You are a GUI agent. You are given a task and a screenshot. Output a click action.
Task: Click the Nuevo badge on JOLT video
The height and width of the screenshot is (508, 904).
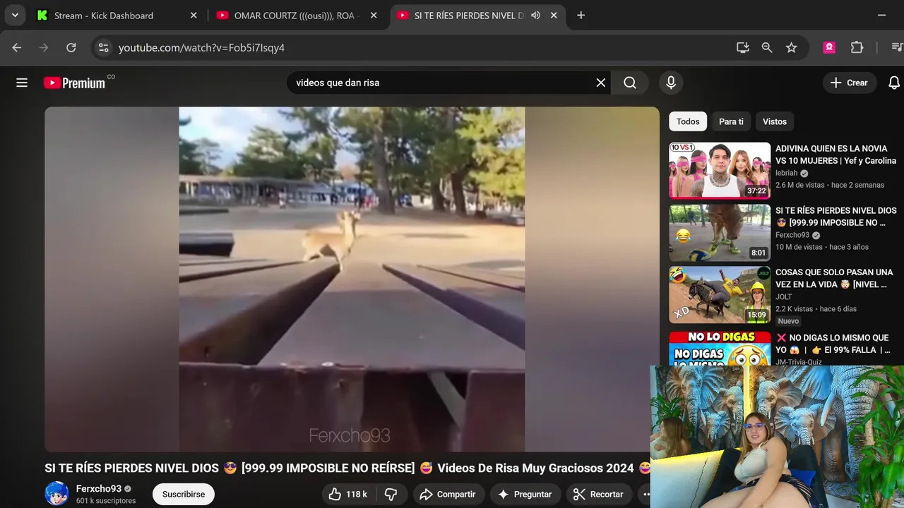[788, 321]
